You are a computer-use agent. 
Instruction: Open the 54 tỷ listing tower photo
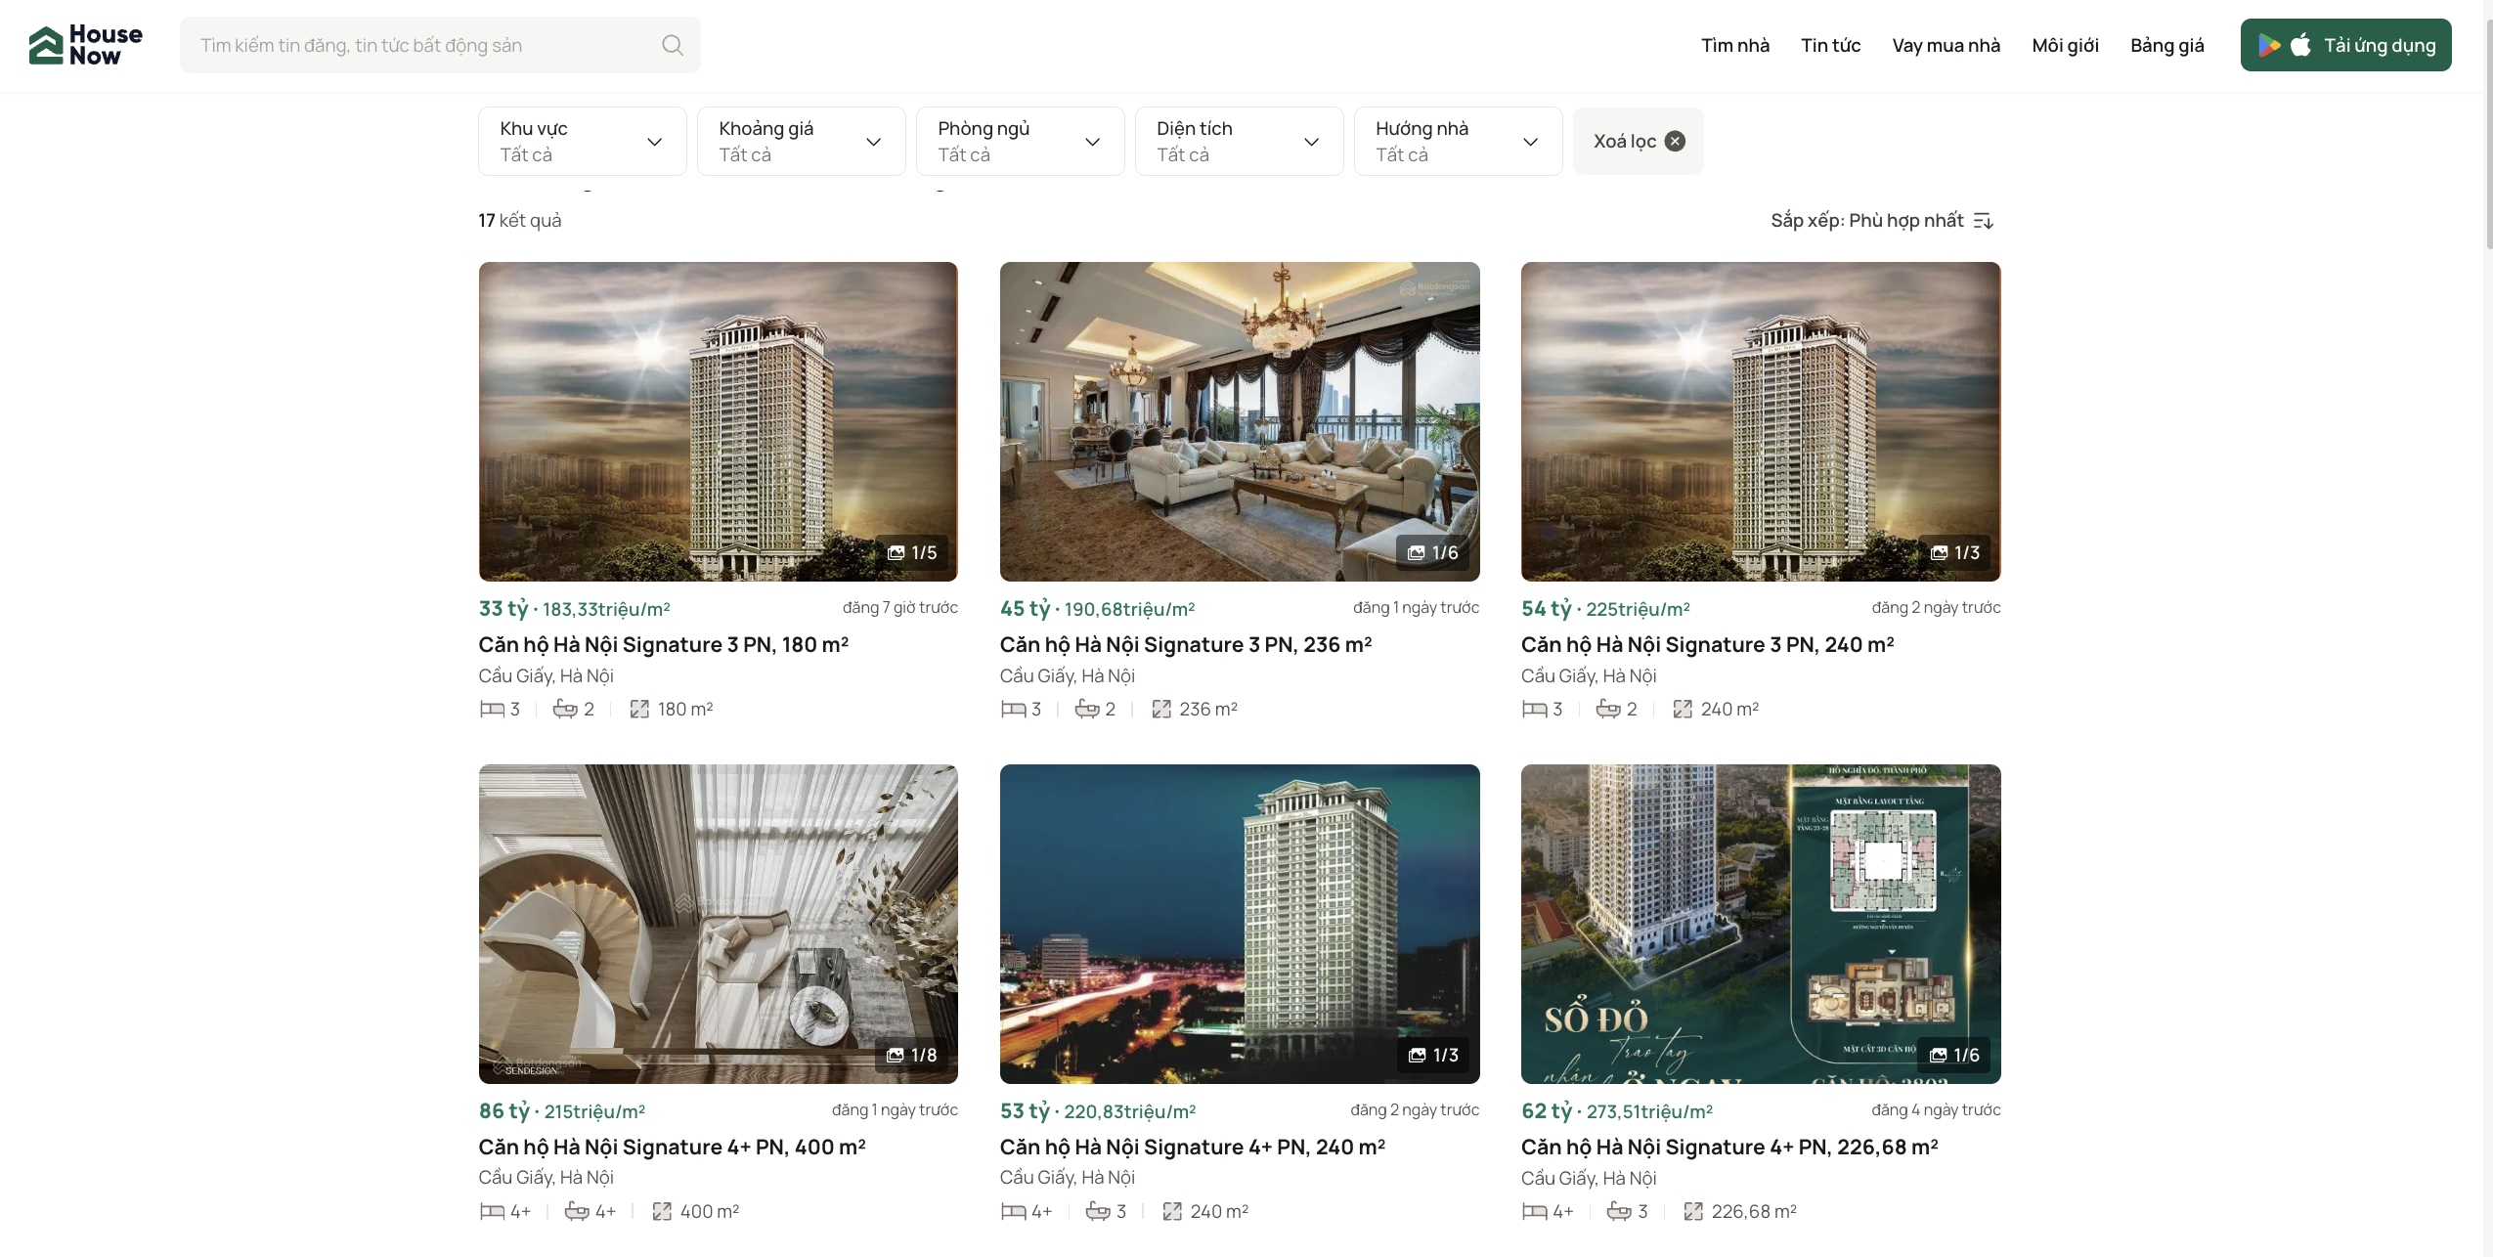click(1761, 421)
